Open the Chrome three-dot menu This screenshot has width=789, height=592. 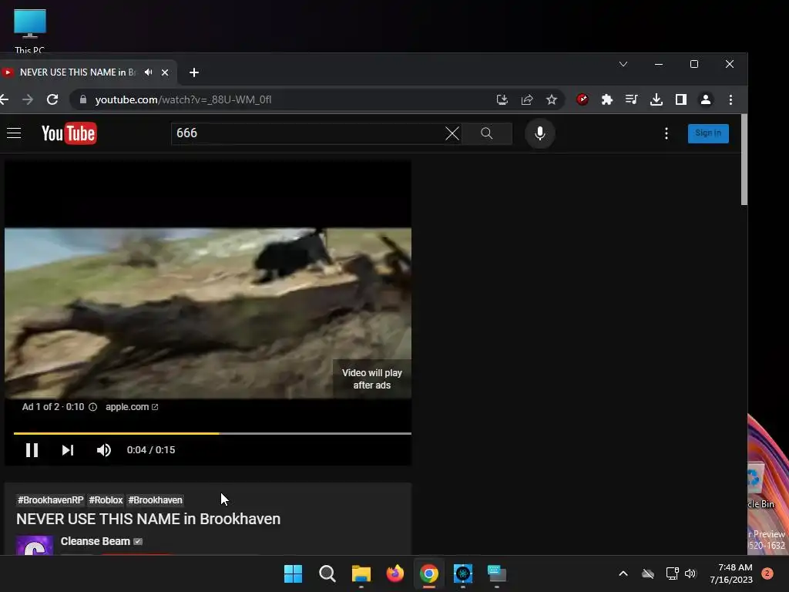click(730, 99)
